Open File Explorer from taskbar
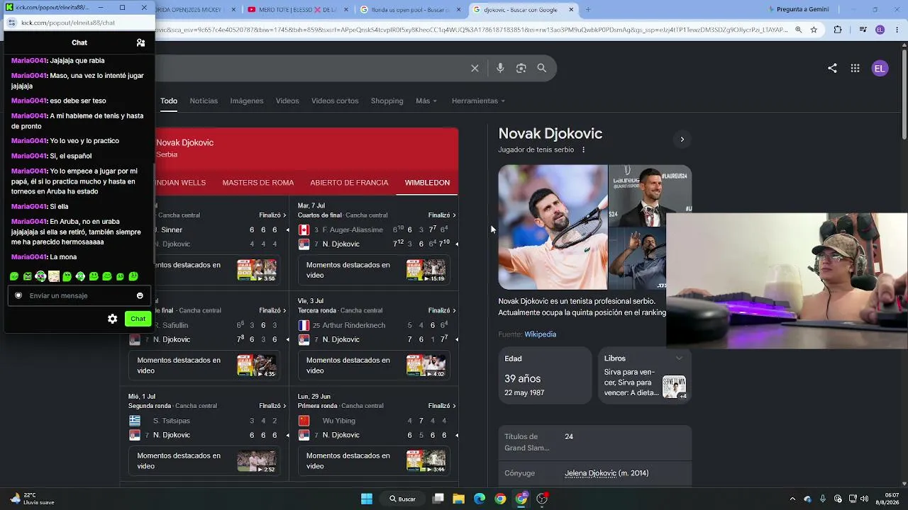908x510 pixels. pos(458,499)
